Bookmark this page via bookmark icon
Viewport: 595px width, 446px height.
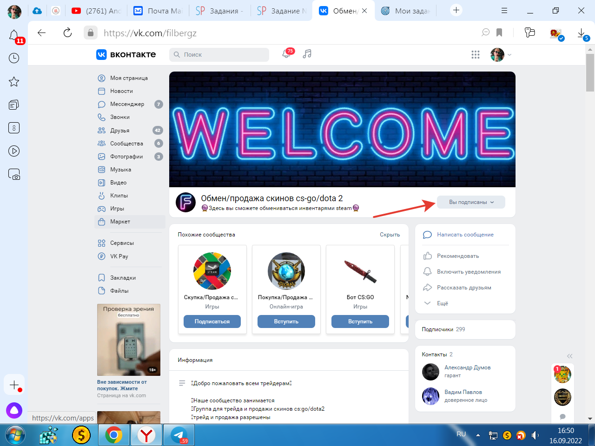click(x=499, y=33)
